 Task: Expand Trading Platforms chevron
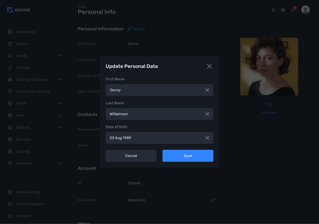(x=59, y=80)
